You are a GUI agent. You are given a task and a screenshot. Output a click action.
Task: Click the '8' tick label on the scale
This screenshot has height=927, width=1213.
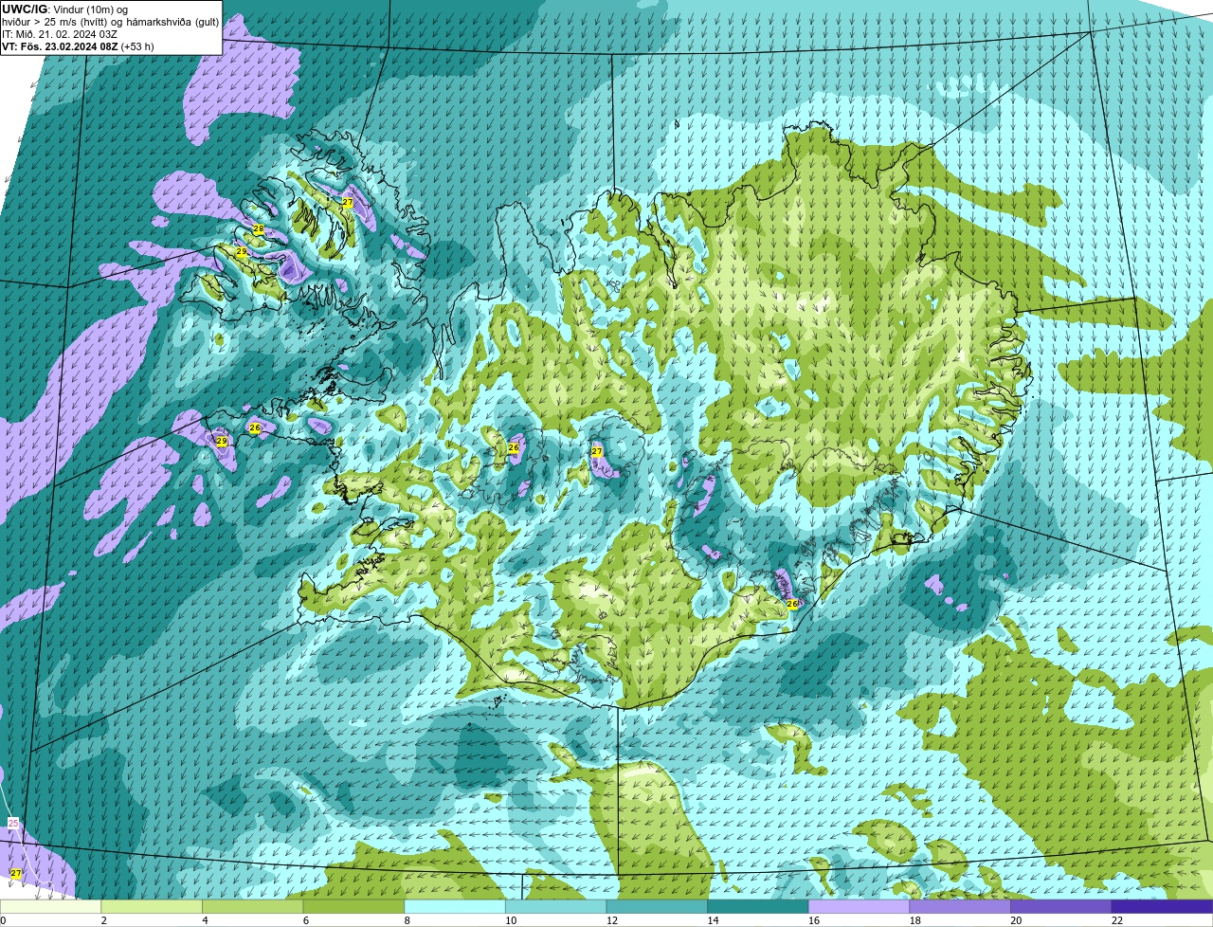pyautogui.click(x=407, y=920)
